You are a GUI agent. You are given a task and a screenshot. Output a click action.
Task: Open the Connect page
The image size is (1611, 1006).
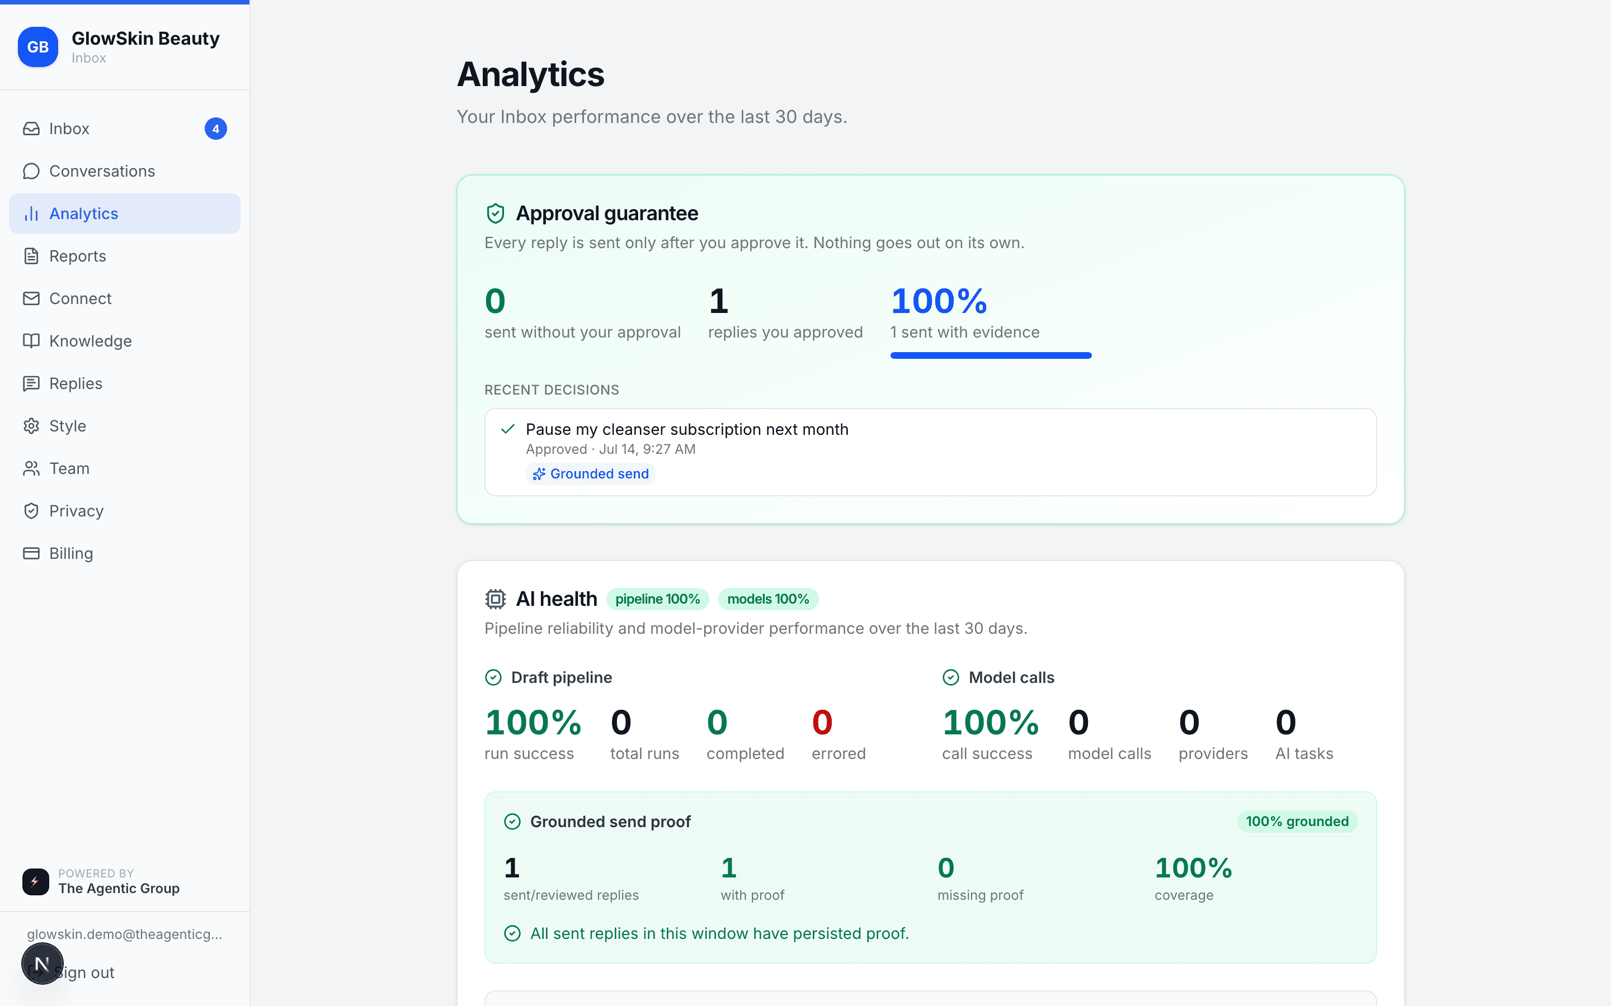coord(125,298)
